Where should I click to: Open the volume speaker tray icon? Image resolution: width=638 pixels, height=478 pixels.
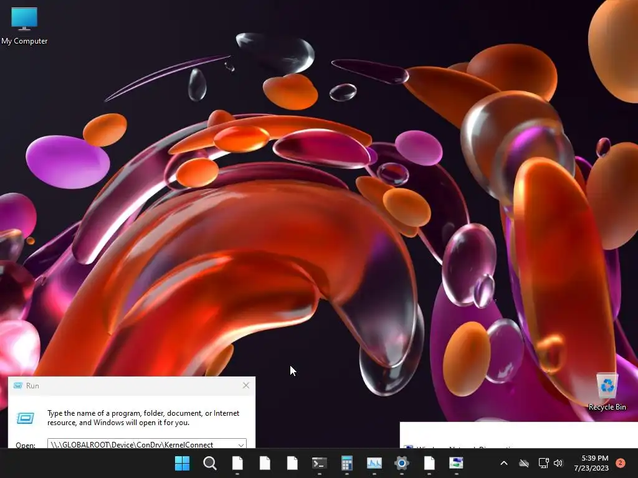coord(558,463)
